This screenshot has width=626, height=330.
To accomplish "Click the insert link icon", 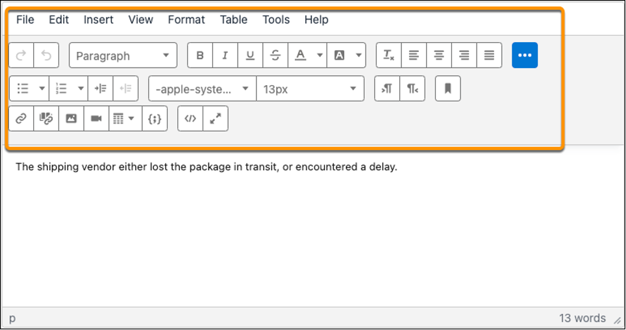I will tap(21, 119).
